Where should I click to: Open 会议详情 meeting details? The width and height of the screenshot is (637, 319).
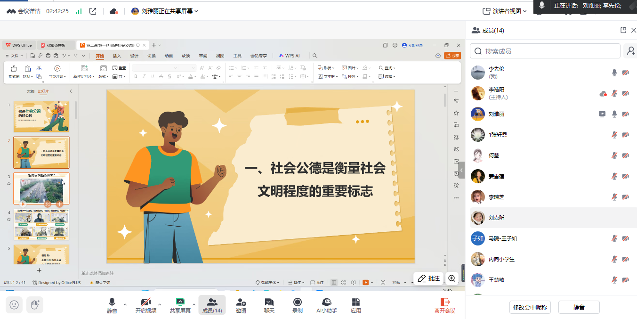24,11
